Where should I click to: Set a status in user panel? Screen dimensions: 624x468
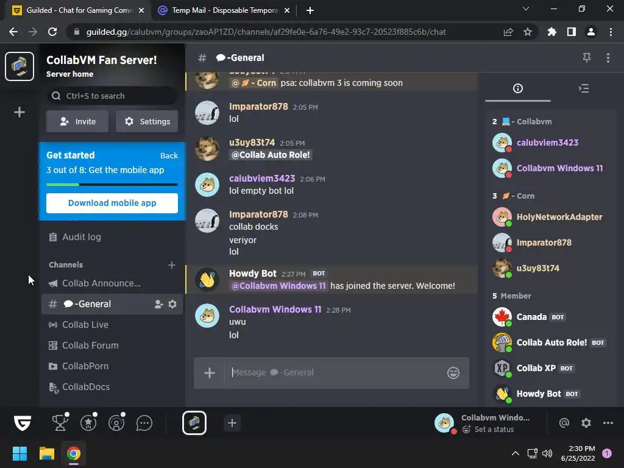pos(488,430)
